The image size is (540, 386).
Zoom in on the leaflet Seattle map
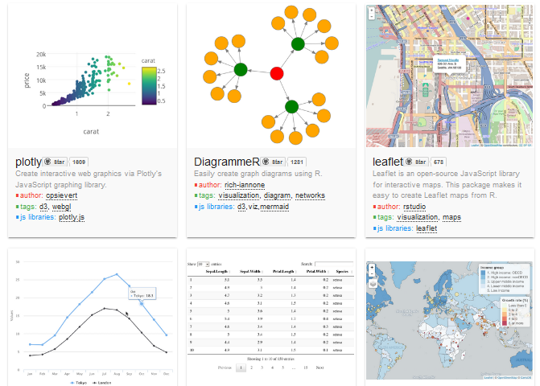pos(371,10)
